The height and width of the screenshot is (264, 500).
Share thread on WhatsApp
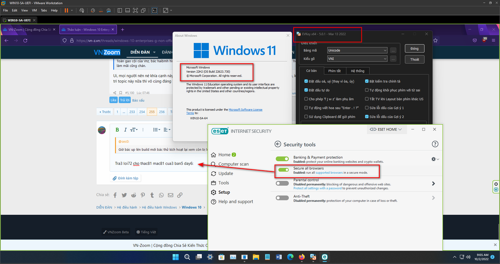161,195
